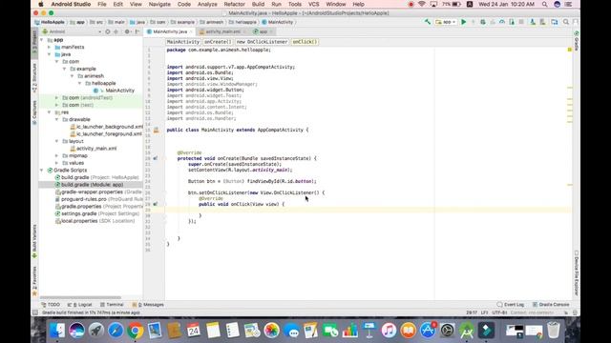Viewport: 611px width, 343px height.
Task: Switch to the app editor tab
Action: point(263,31)
